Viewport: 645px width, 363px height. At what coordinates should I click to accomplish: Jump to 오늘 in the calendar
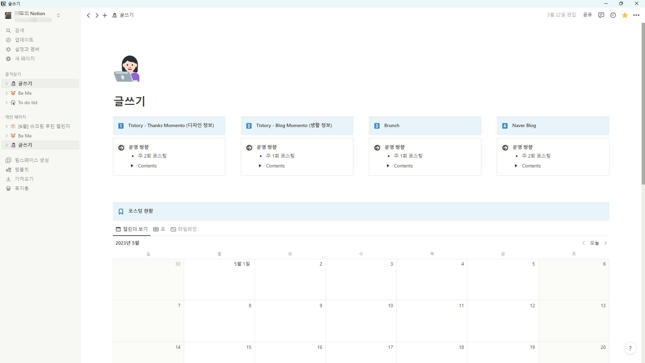click(x=594, y=243)
